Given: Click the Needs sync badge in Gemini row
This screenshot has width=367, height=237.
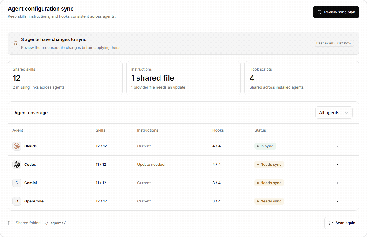Looking at the screenshot, I should click(x=269, y=183).
